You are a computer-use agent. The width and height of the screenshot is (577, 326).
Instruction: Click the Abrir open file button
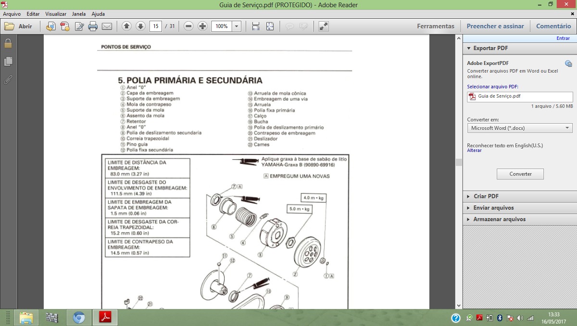(18, 26)
